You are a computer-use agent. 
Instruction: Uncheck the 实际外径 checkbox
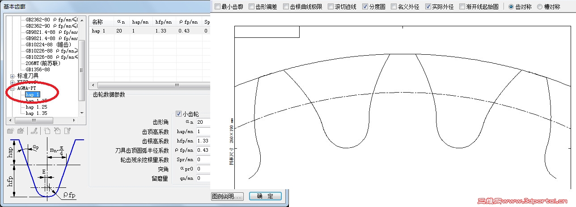[x=428, y=7]
